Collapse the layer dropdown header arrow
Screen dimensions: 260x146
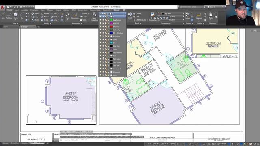[126, 13]
